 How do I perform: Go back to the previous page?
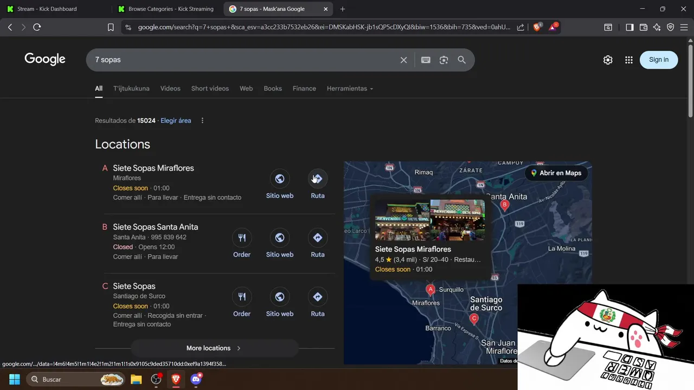[10, 27]
